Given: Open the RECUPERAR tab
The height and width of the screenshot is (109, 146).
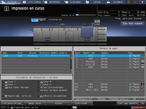Looking at the screenshot, I should point(52,2).
